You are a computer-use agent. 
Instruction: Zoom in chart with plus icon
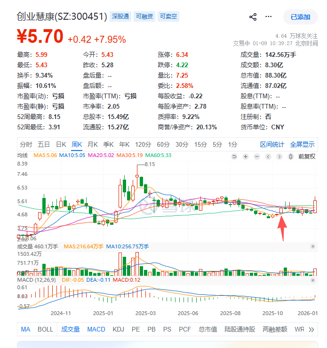pos(246,157)
